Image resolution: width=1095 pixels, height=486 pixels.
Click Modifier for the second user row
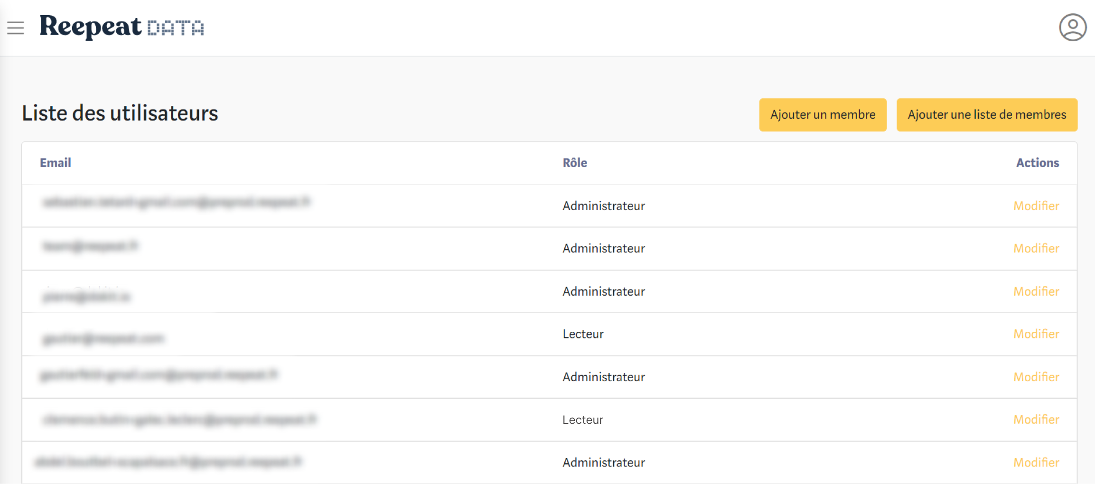[1036, 249]
